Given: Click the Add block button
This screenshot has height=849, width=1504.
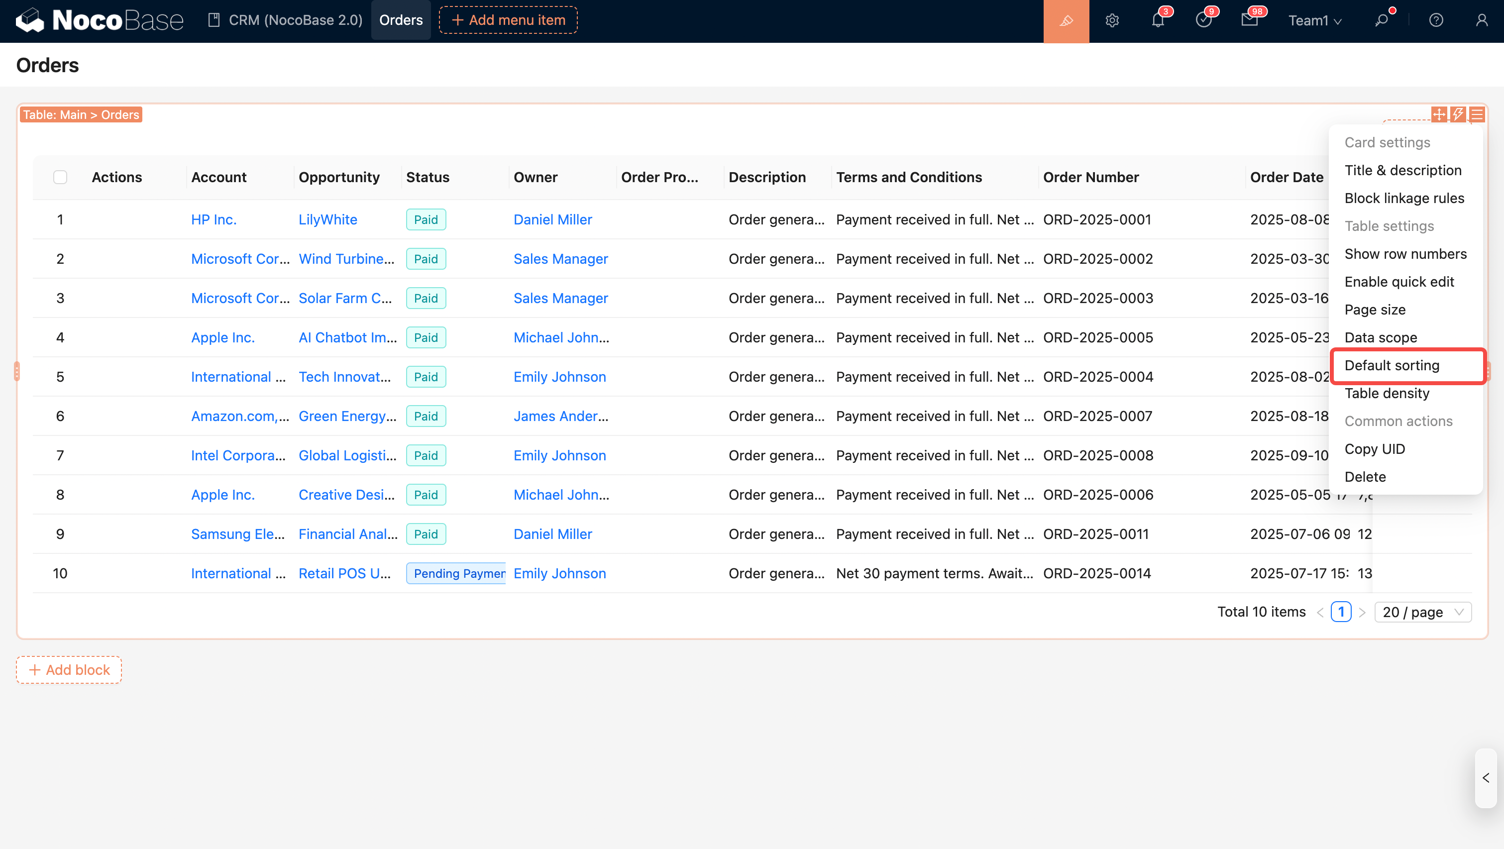Looking at the screenshot, I should point(69,670).
